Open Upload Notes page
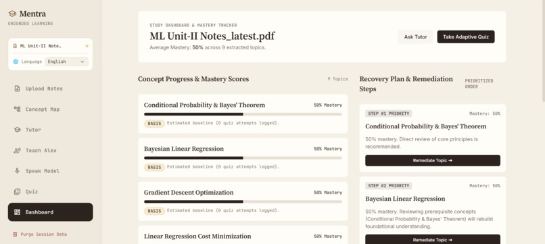The width and height of the screenshot is (545, 244). coord(51,89)
